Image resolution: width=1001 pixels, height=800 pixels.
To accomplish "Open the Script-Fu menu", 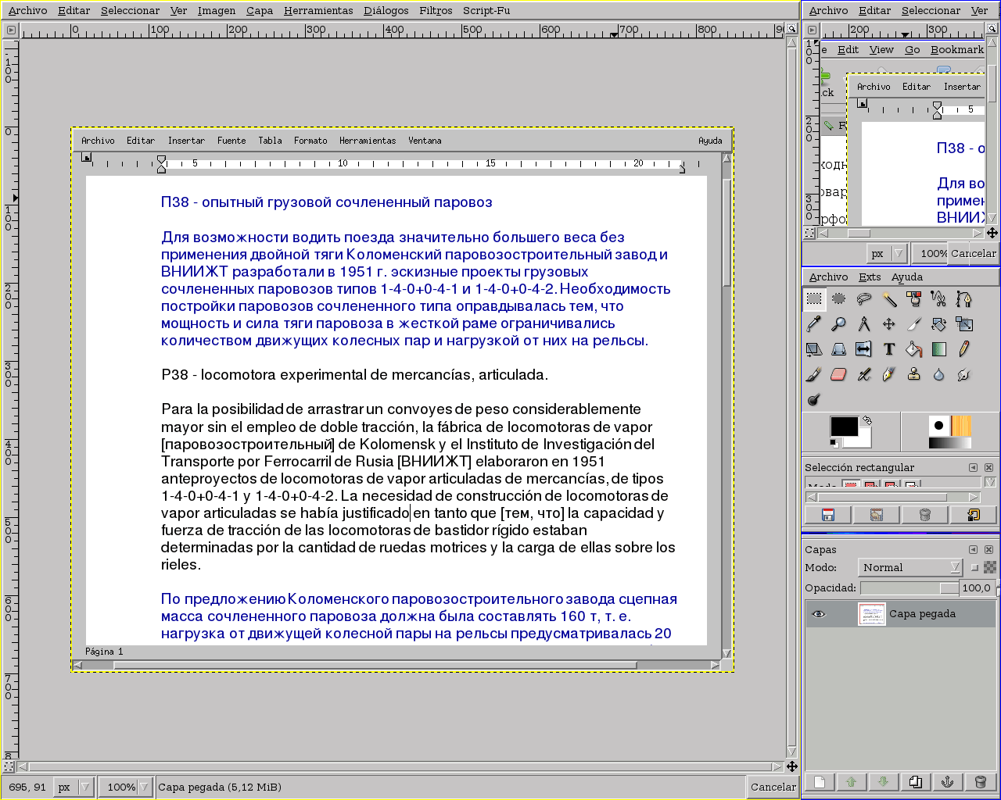I will point(486,11).
